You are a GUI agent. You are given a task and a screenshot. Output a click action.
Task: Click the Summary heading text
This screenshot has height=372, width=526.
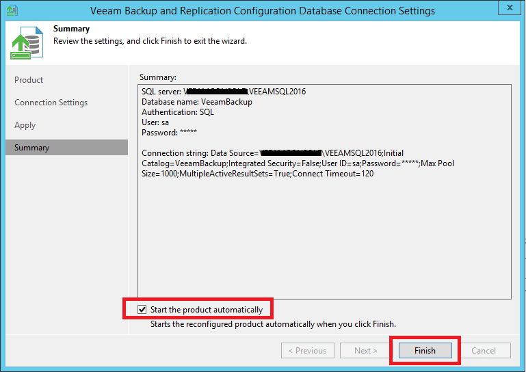71,29
